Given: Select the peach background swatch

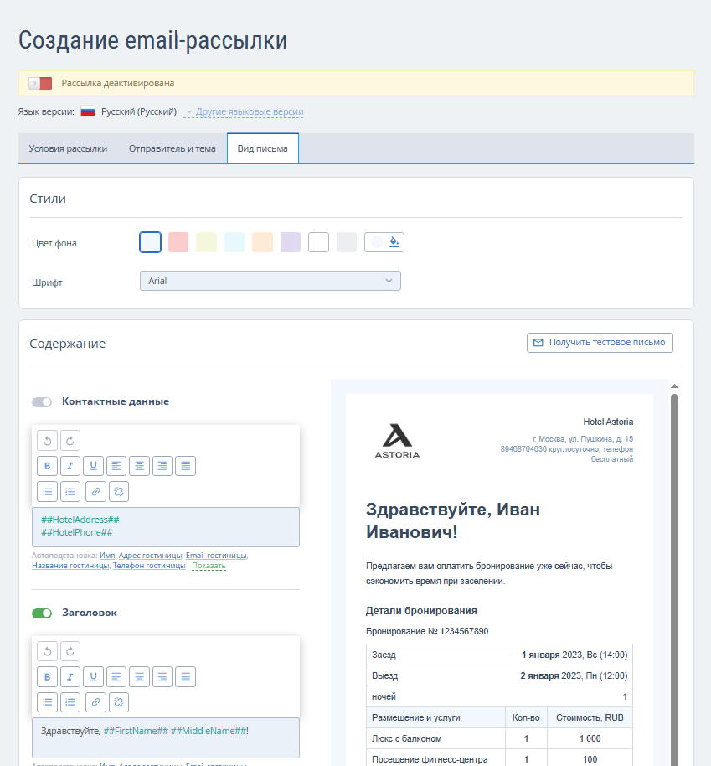Looking at the screenshot, I should (x=263, y=242).
